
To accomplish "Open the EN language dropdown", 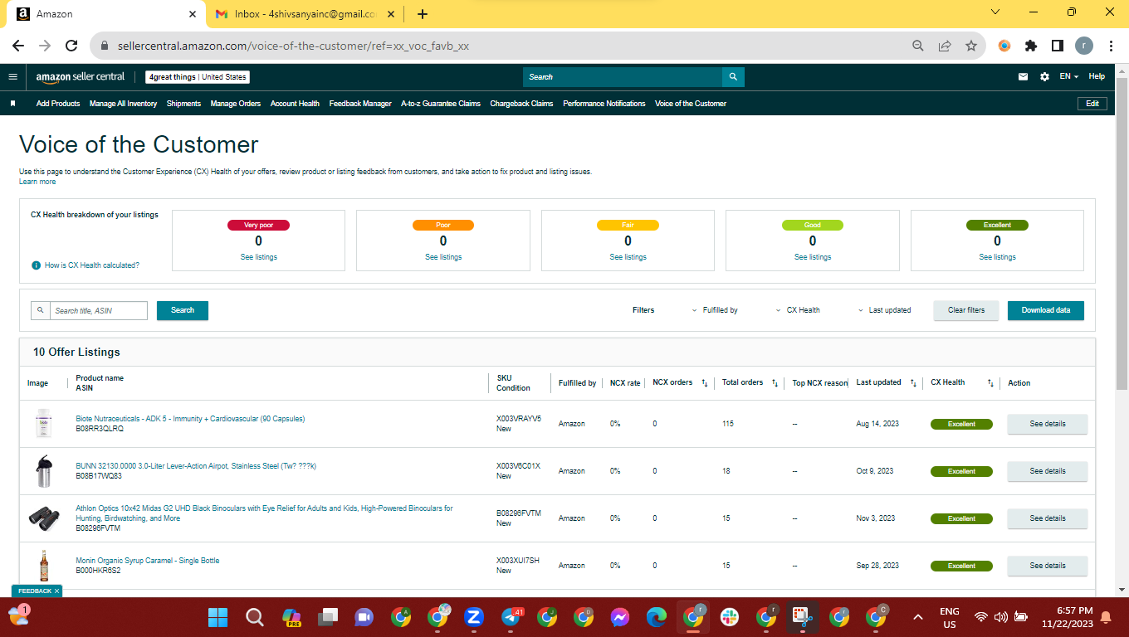I will 1069,77.
